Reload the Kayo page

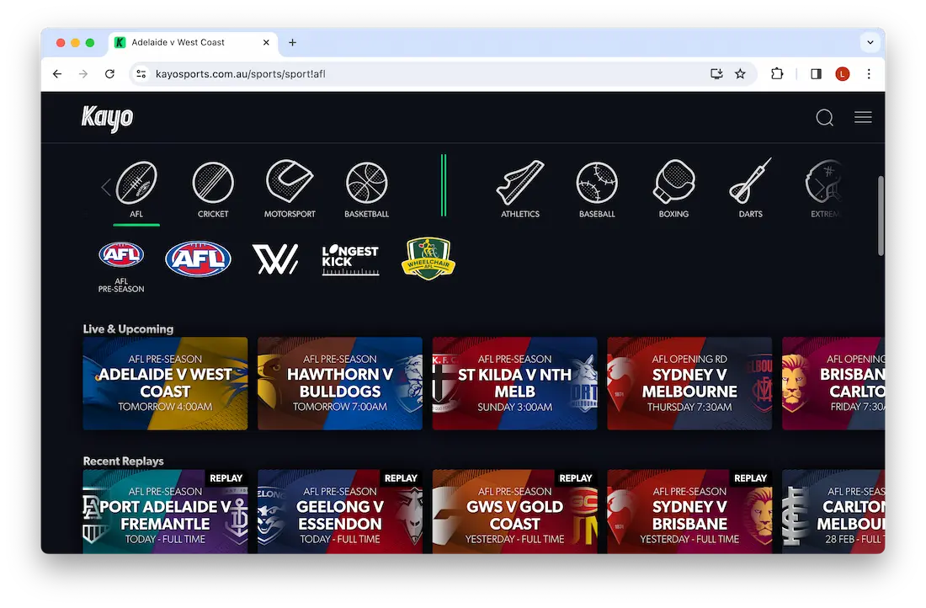click(x=109, y=74)
